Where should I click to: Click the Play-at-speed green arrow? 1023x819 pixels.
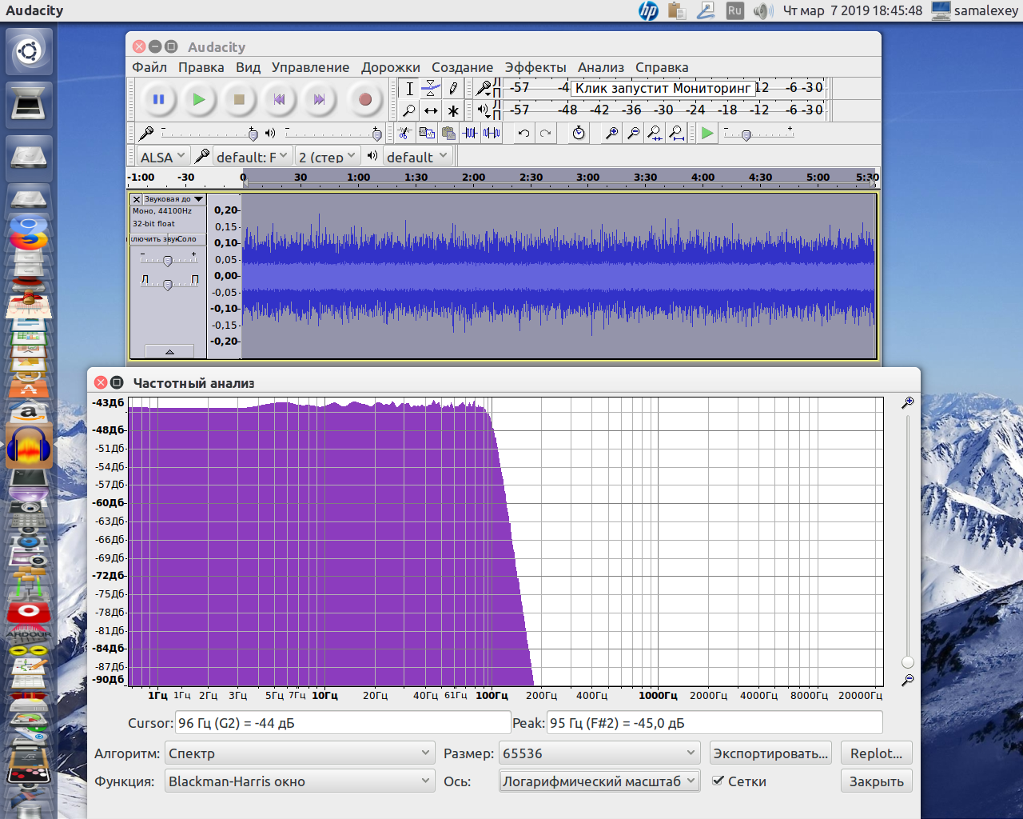[x=707, y=133]
